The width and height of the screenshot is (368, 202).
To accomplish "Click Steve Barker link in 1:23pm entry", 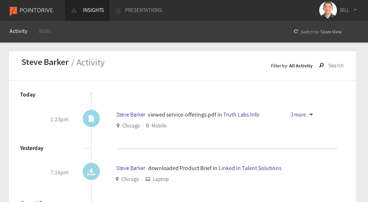I will pyautogui.click(x=131, y=115).
